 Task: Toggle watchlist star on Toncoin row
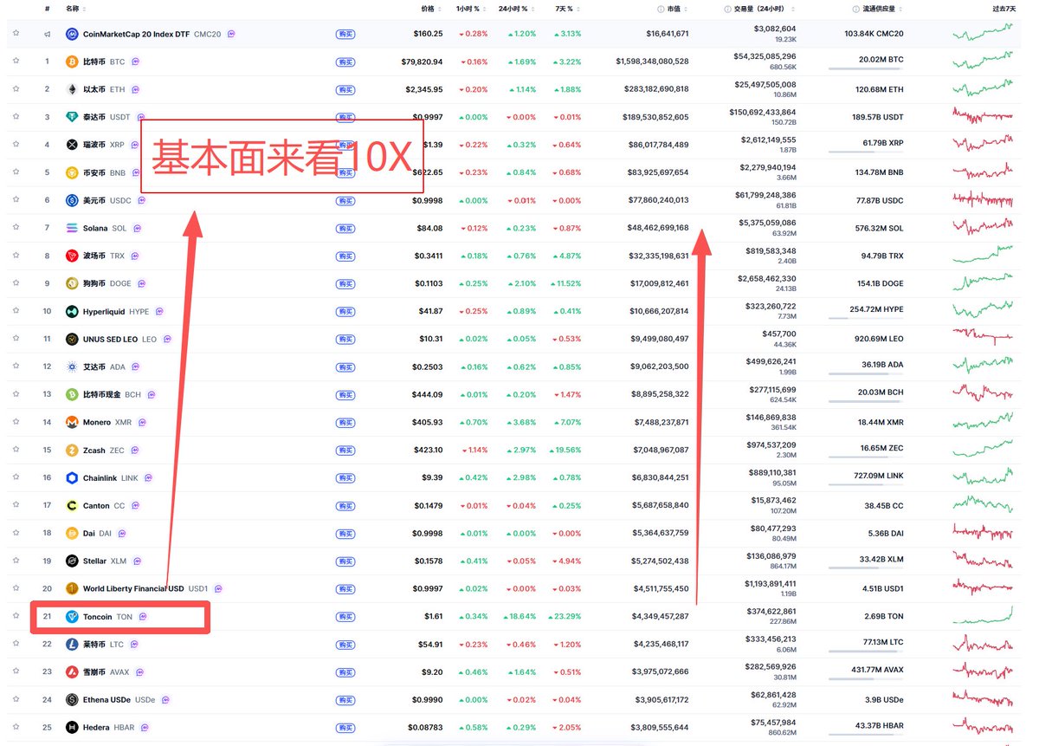pyautogui.click(x=16, y=616)
